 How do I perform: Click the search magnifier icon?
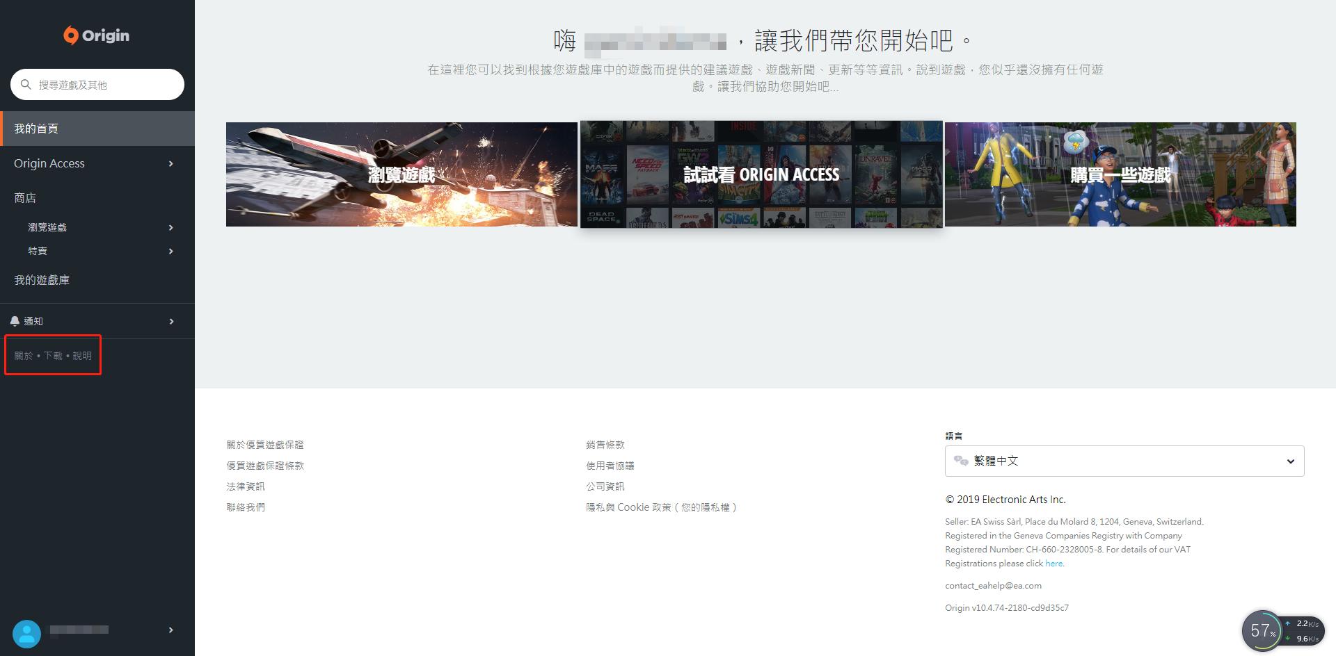pyautogui.click(x=26, y=84)
